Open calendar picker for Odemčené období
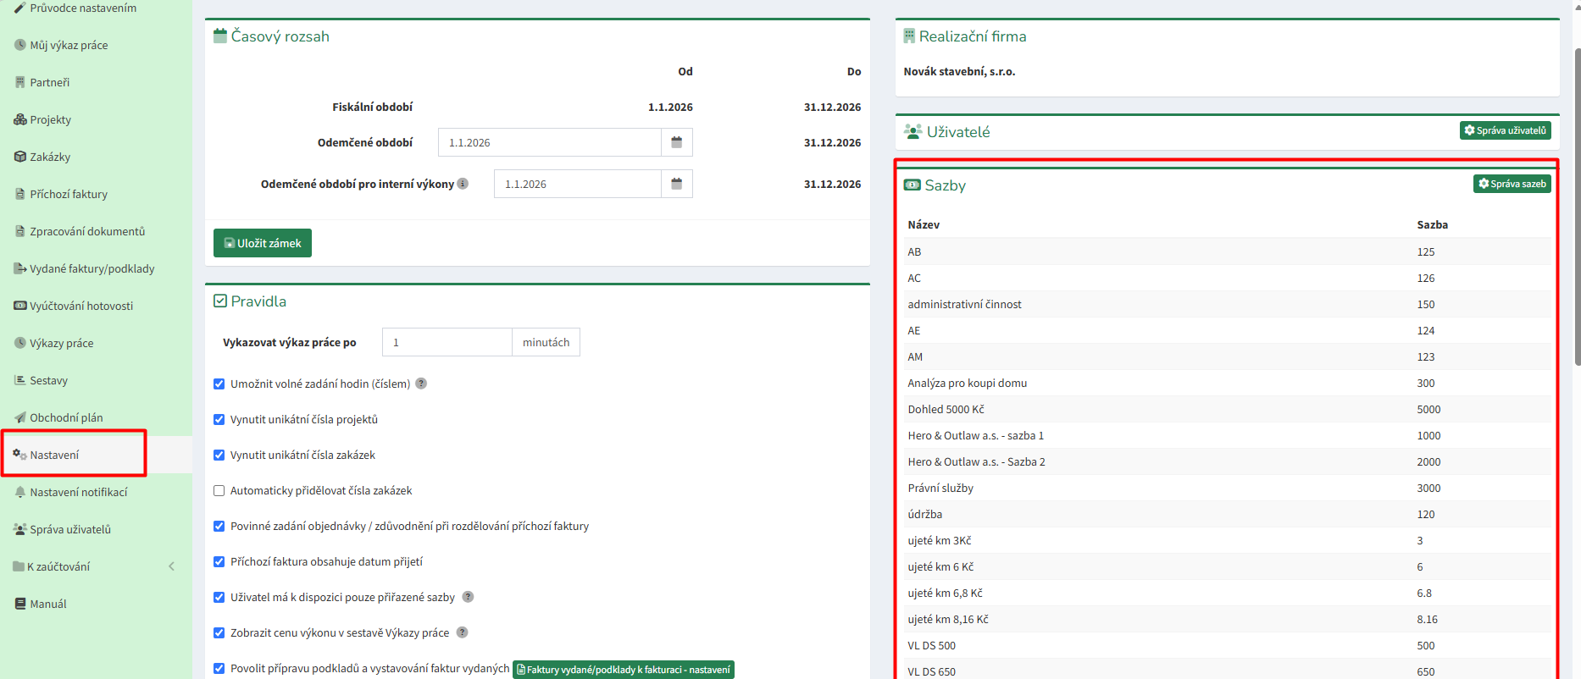 click(677, 142)
